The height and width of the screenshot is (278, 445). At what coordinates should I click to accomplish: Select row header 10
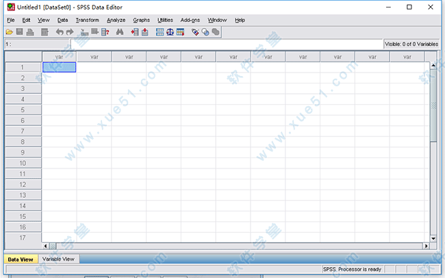point(23,163)
